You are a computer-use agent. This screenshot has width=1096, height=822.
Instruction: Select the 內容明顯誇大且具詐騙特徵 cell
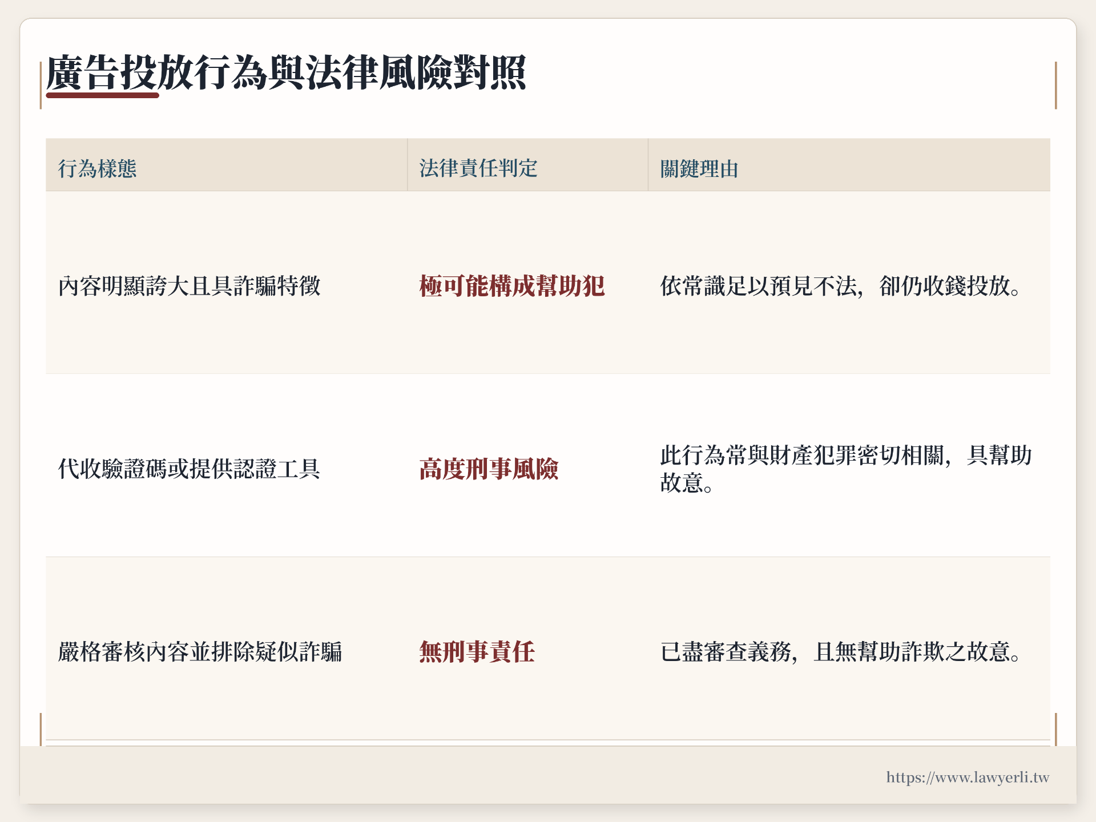point(190,286)
